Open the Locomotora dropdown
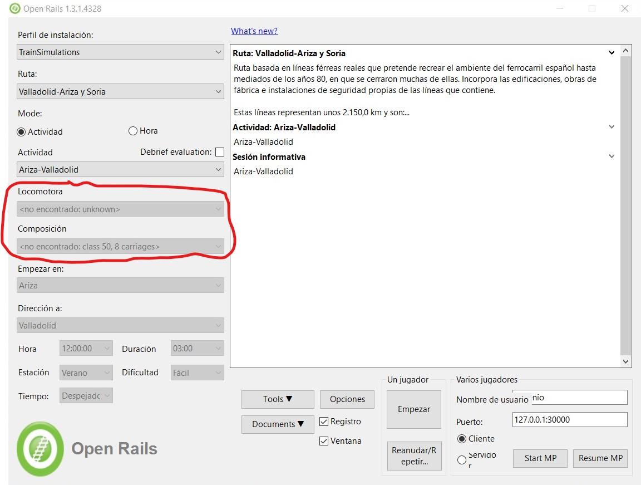Image resolution: width=641 pixels, height=485 pixels. [120, 209]
